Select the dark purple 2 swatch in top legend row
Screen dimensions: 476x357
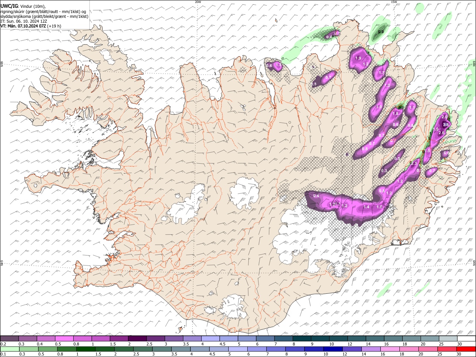pos(137,338)
